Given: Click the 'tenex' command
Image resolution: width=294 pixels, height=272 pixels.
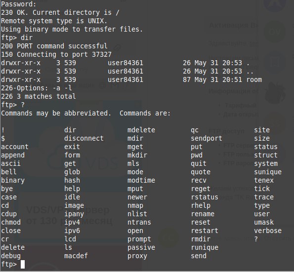Looking at the screenshot, I should click(264, 180).
